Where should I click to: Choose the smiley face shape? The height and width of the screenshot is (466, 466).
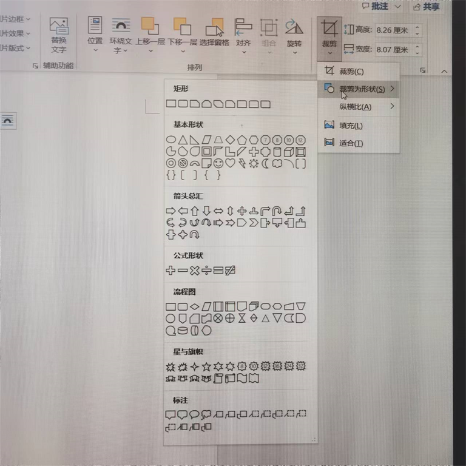click(218, 163)
